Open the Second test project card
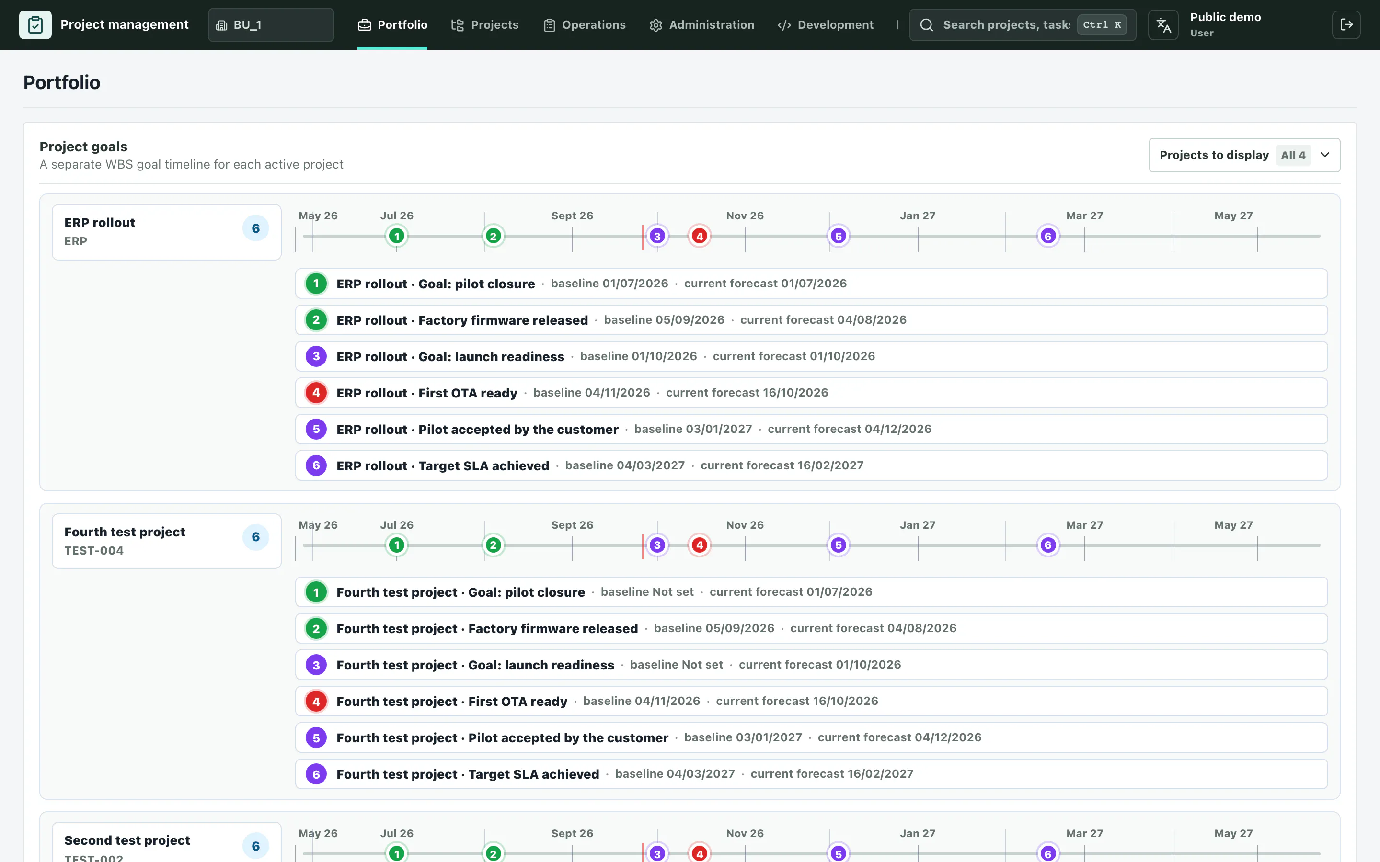This screenshot has width=1380, height=862. (x=167, y=843)
